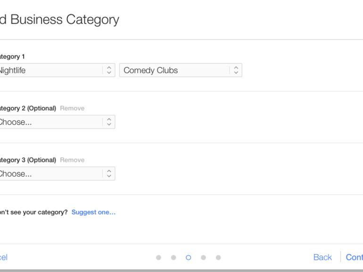The height and width of the screenshot is (272, 363).
Task: Click the Suggest one link
Action: click(93, 212)
